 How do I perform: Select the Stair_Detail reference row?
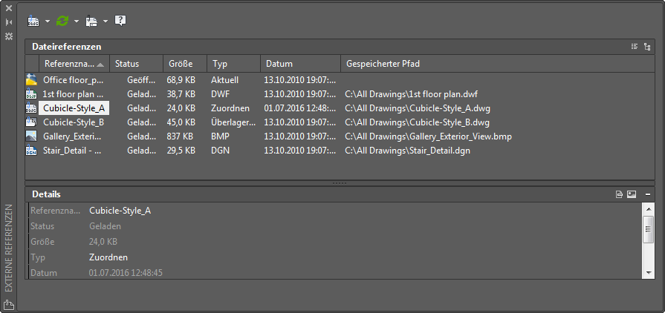(72, 151)
